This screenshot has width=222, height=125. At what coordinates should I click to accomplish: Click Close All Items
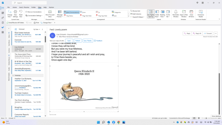pos(191,14)
